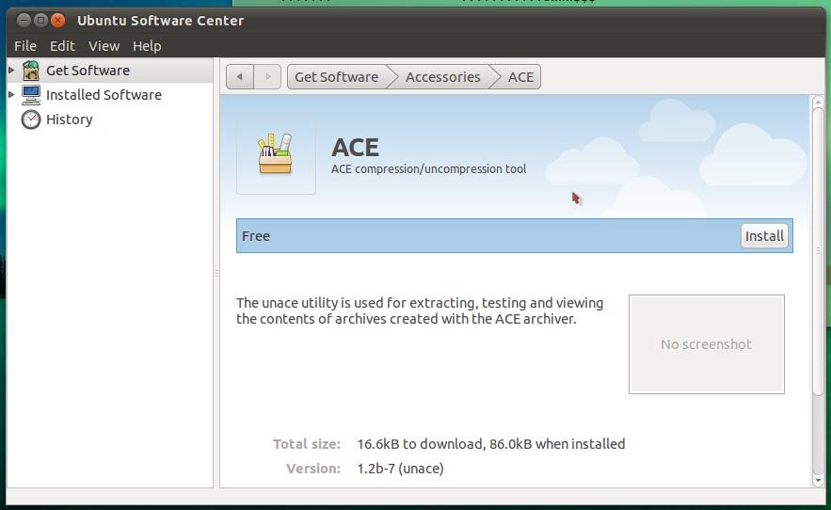Click the 'Free' price label
Viewport: 831px width, 510px height.
(x=256, y=236)
